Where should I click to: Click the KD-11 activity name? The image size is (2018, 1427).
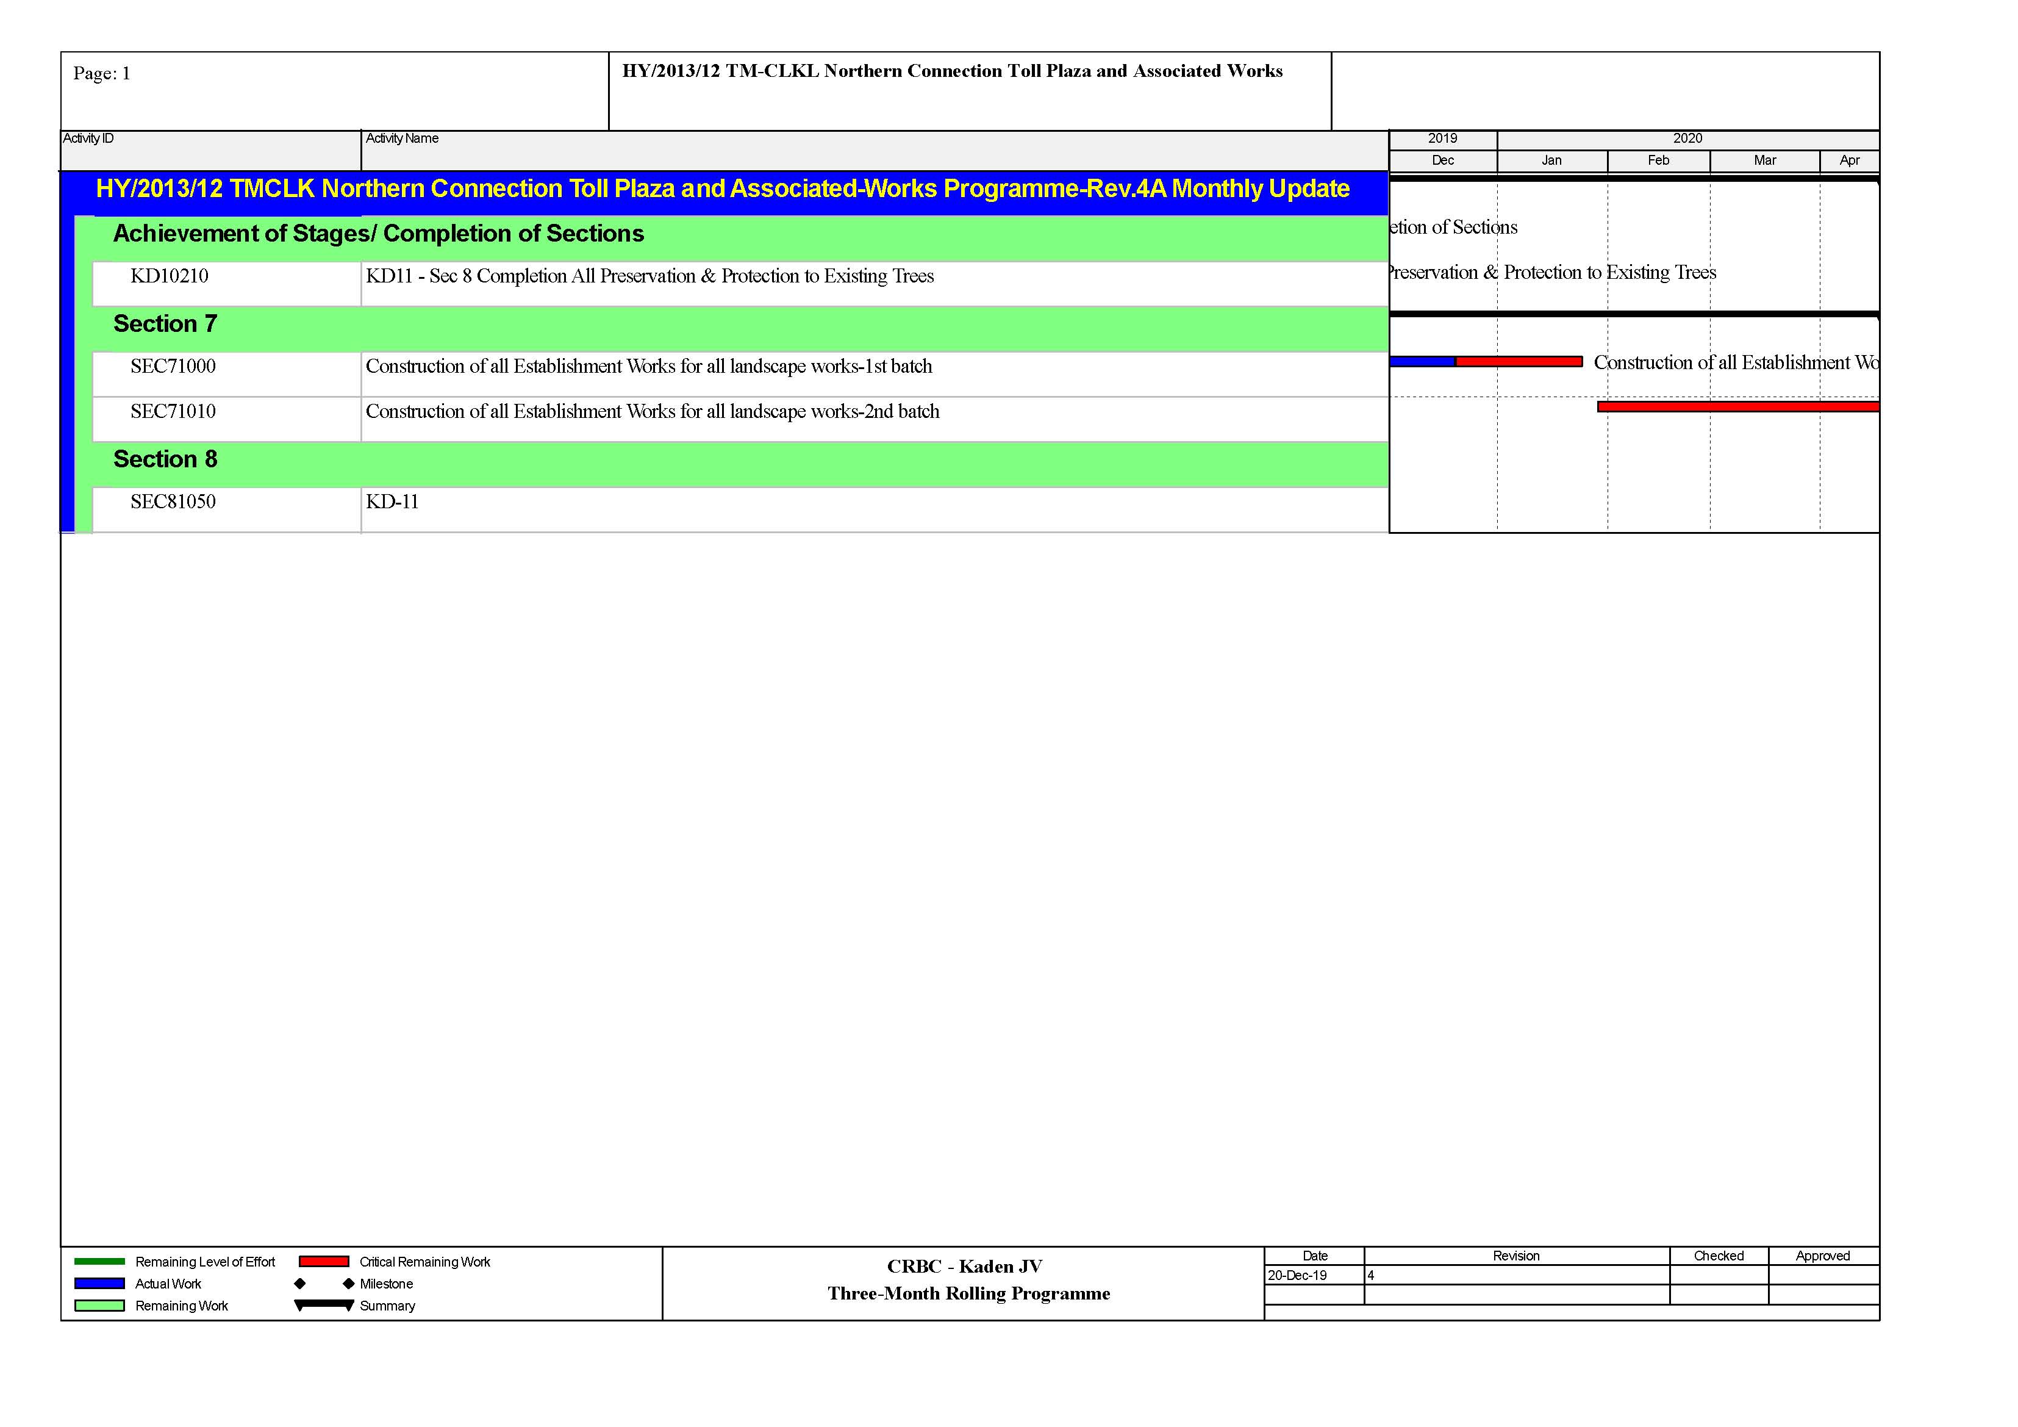click(392, 502)
